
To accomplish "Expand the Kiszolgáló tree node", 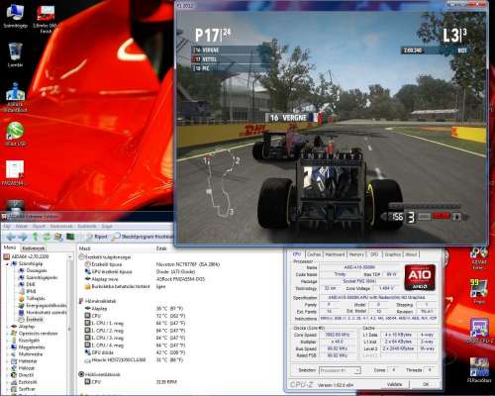I will [x=7, y=341].
